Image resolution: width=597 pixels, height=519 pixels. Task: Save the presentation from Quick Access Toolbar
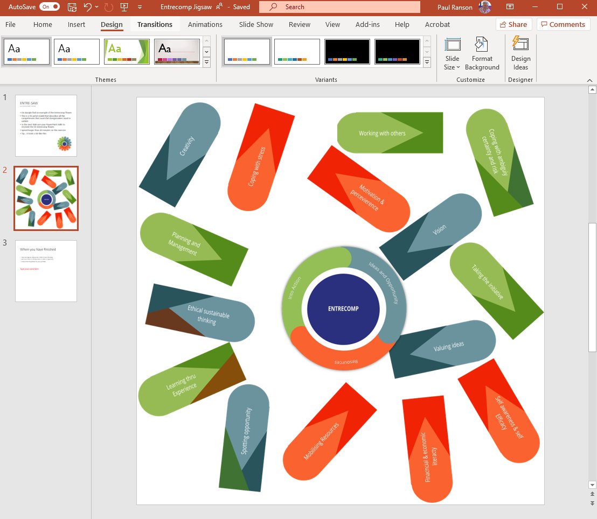coord(71,7)
